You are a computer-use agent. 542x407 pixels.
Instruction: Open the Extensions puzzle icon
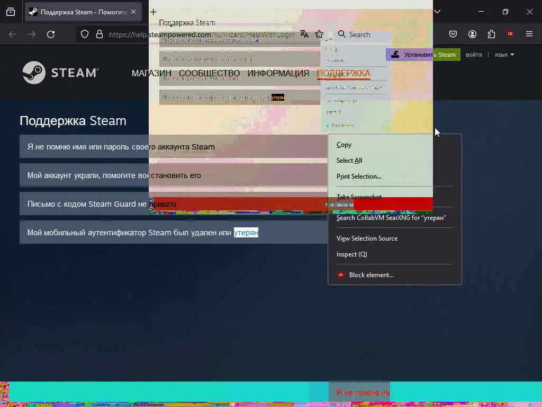coord(491,34)
